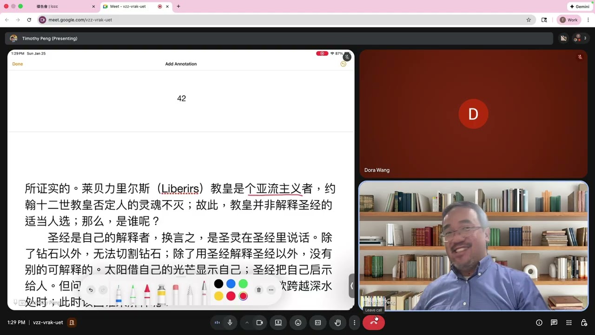The image size is (595, 335).
Task: Click the browser back arrow
Action: click(x=7, y=20)
